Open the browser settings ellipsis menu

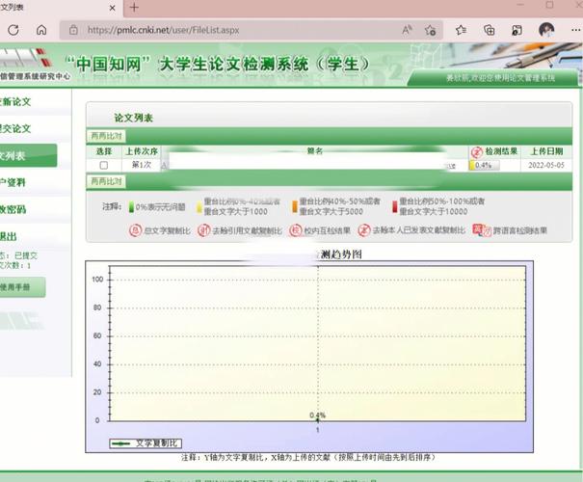[x=575, y=30]
